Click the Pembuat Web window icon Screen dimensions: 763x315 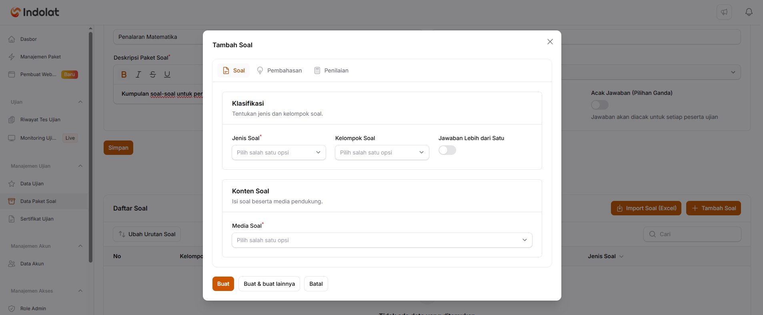(12, 74)
